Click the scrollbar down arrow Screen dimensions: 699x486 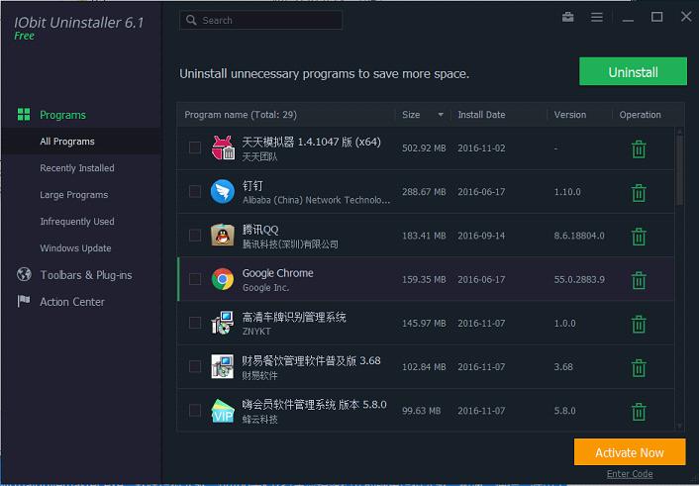679,427
